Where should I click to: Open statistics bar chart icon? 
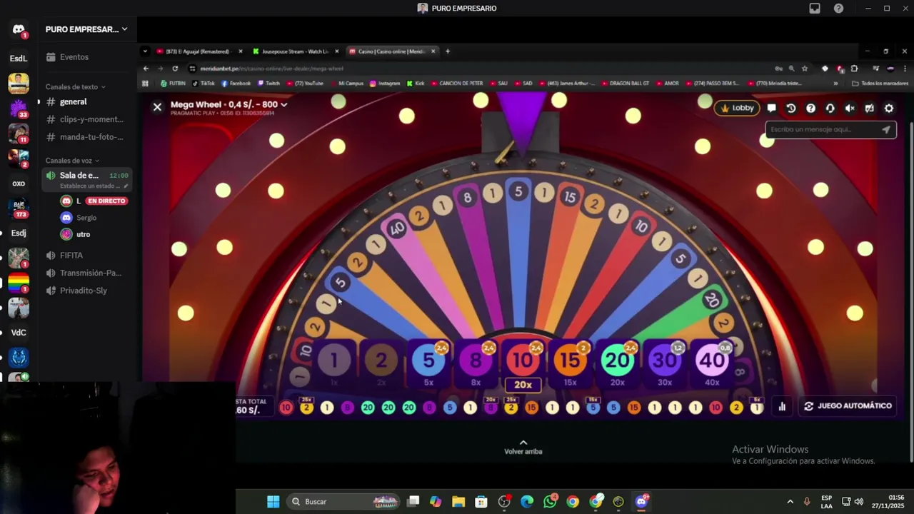[x=782, y=406]
